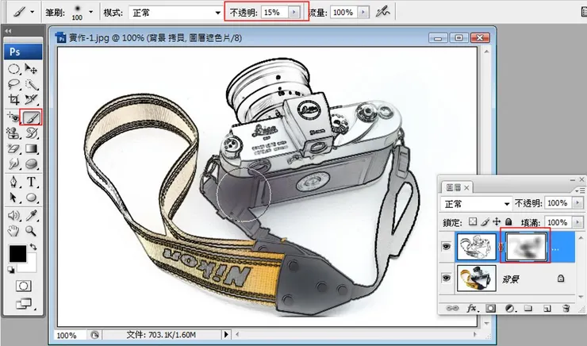Click the zoom 100% field in status bar

(71, 335)
